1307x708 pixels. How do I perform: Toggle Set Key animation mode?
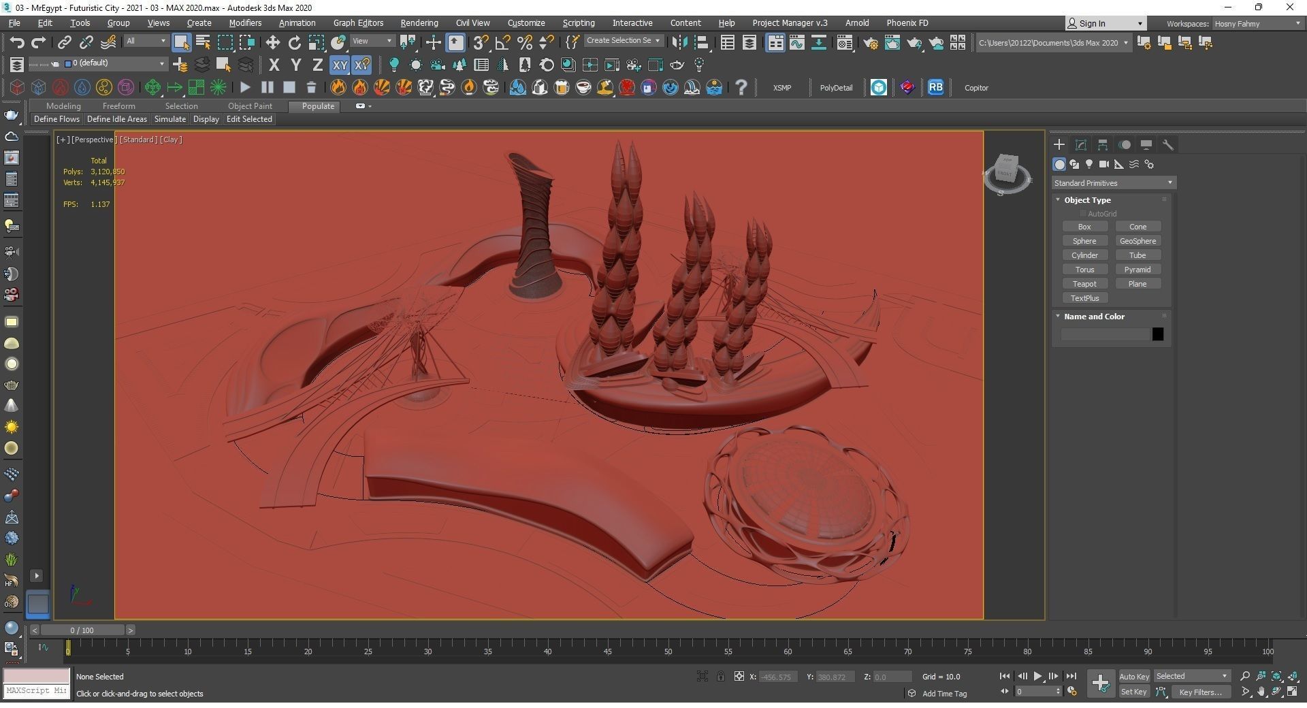pyautogui.click(x=1133, y=692)
